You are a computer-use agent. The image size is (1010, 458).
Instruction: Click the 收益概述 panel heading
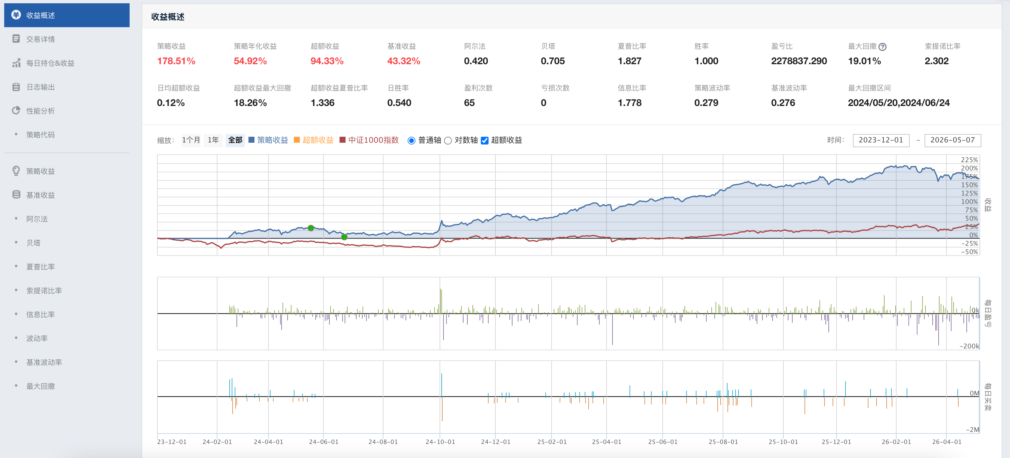pyautogui.click(x=168, y=17)
